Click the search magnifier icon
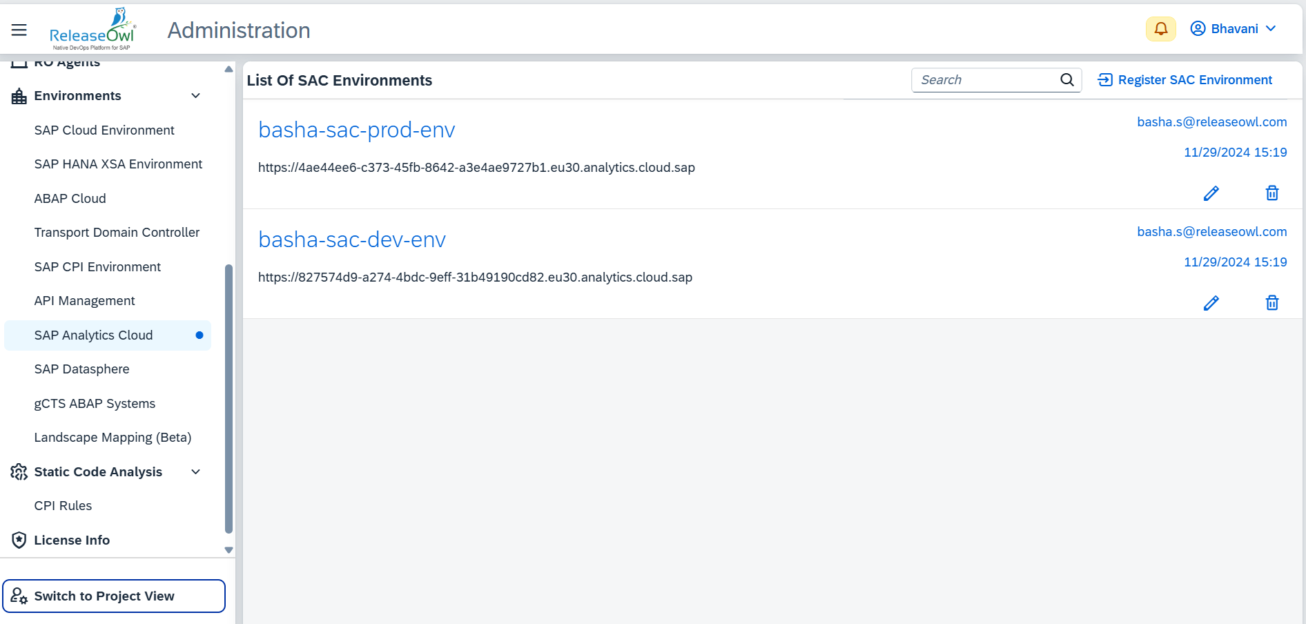The image size is (1306, 624). (x=1066, y=80)
